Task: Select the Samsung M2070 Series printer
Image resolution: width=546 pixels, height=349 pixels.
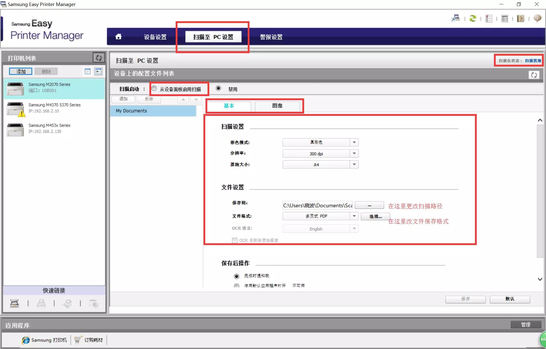Action: click(x=54, y=88)
